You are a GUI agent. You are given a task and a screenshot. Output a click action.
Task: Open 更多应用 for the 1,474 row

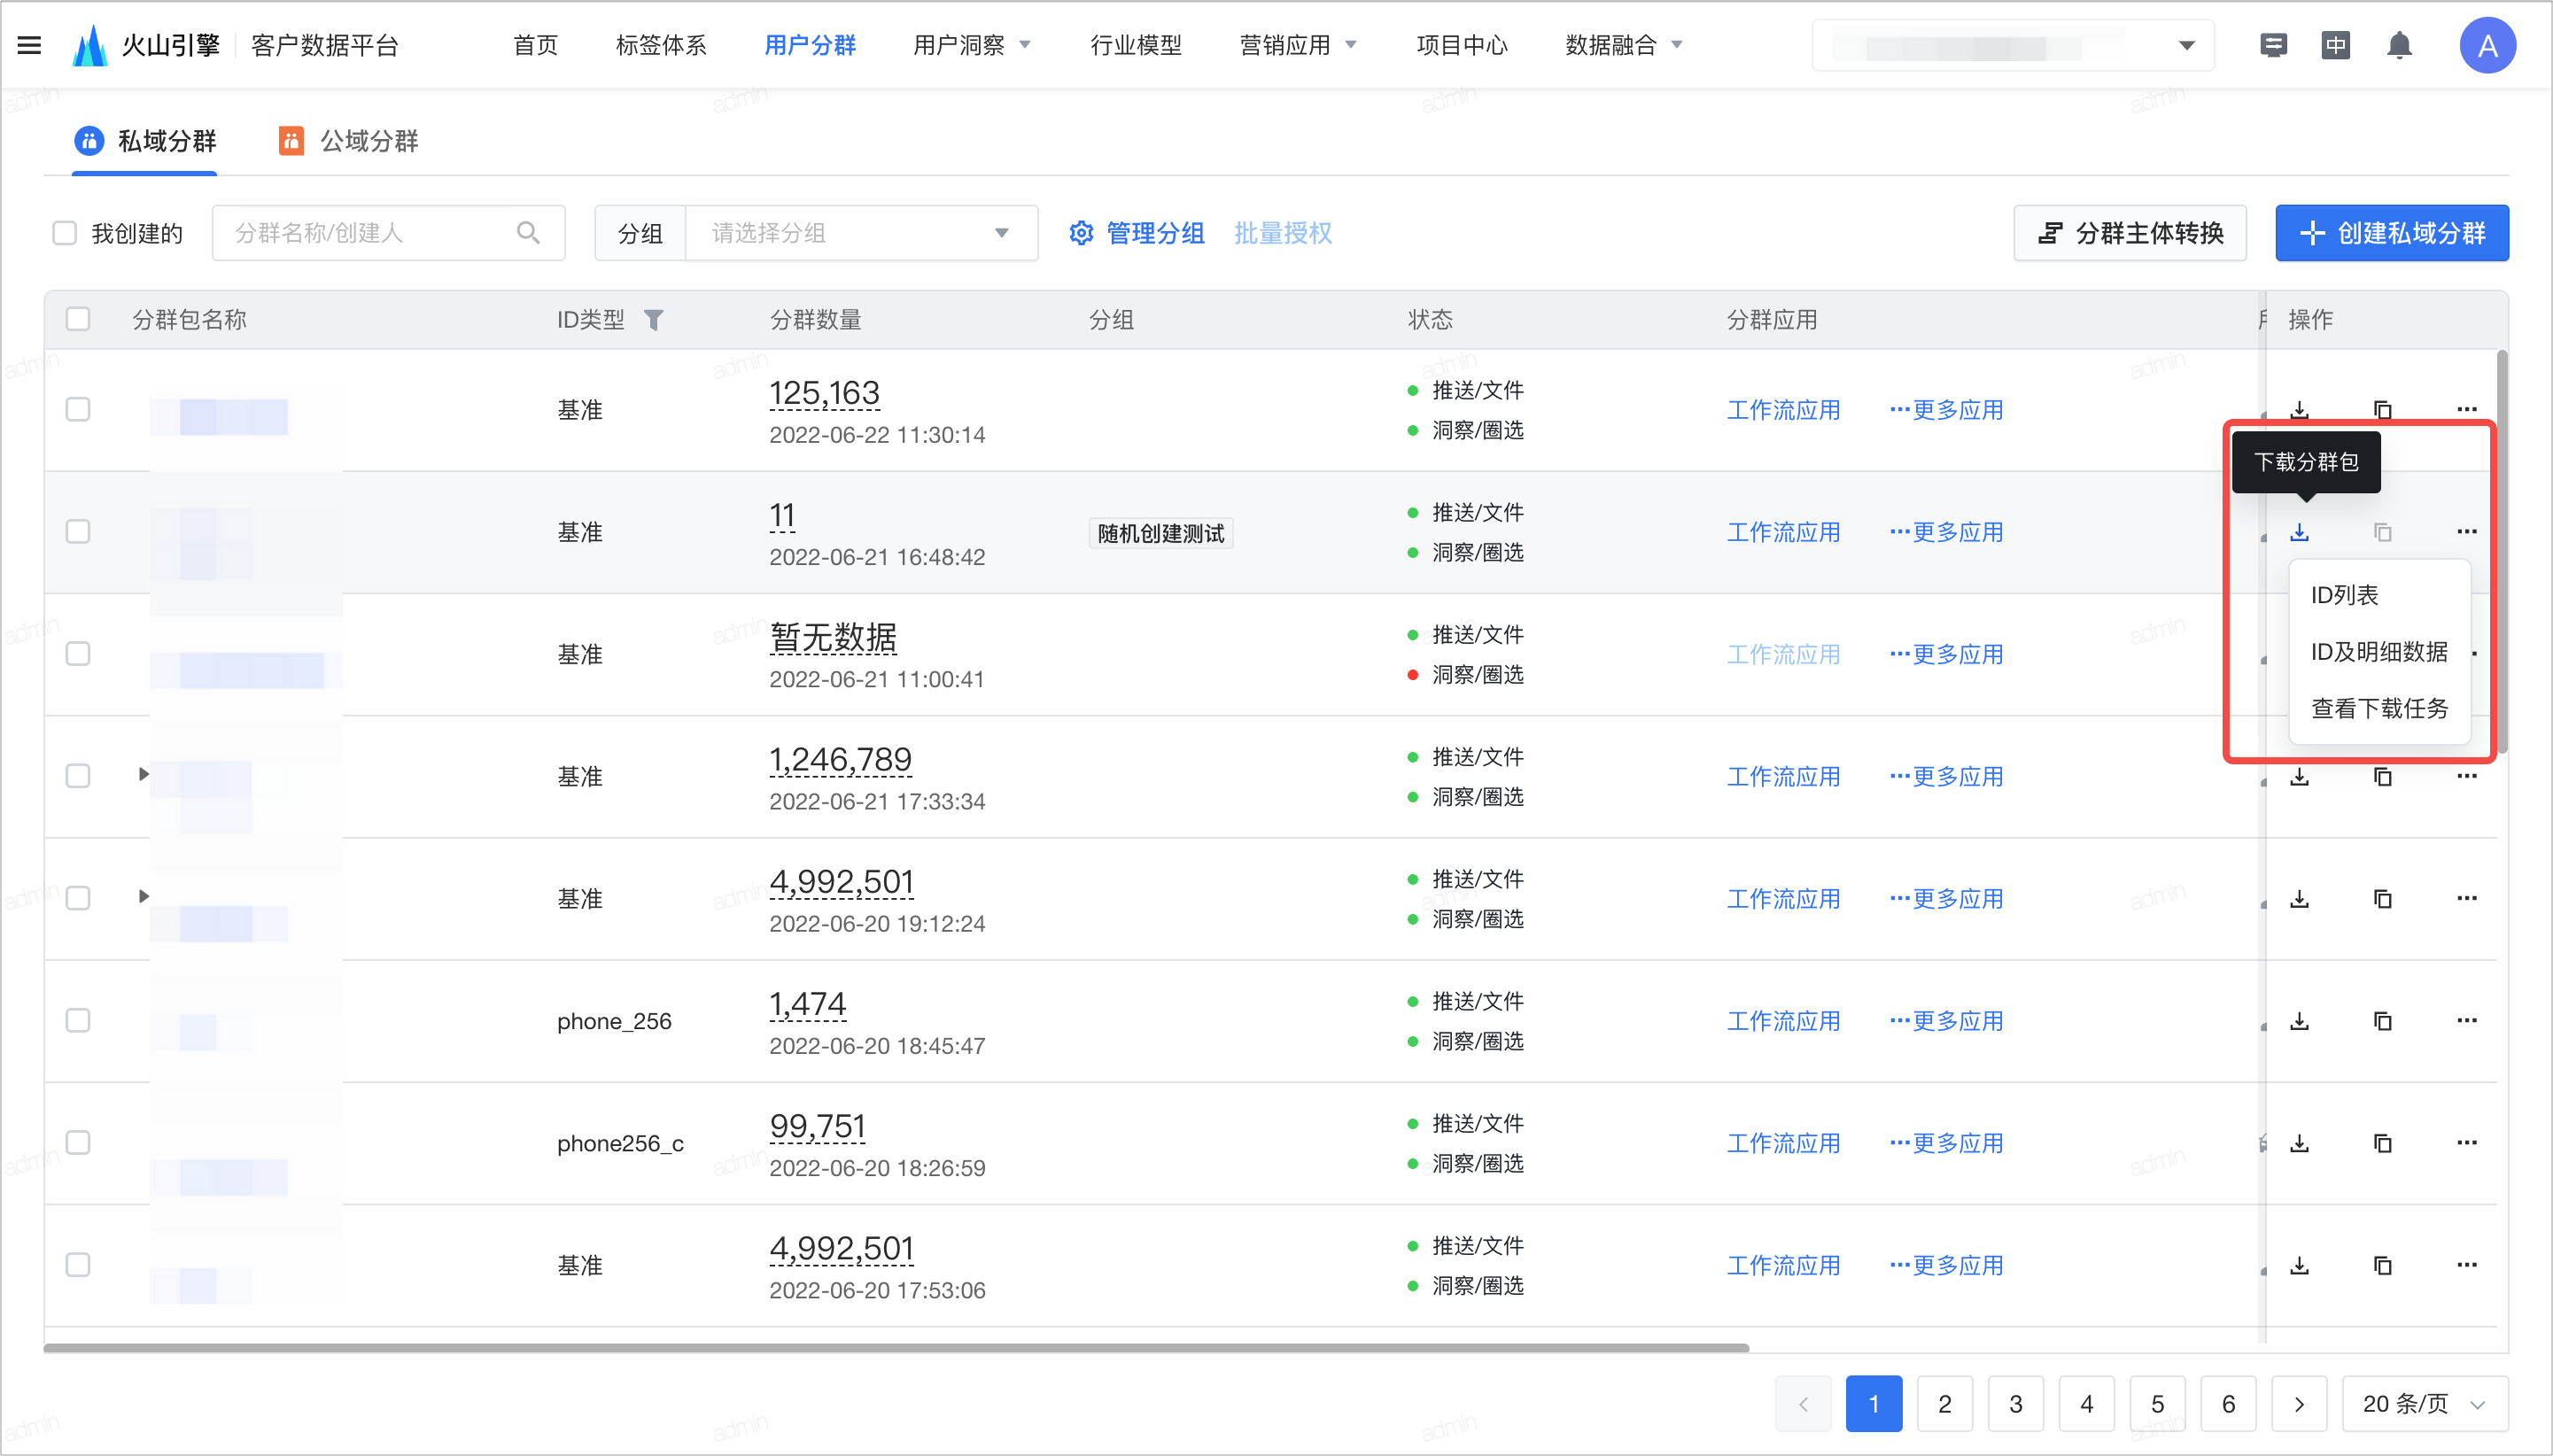(x=1946, y=1021)
